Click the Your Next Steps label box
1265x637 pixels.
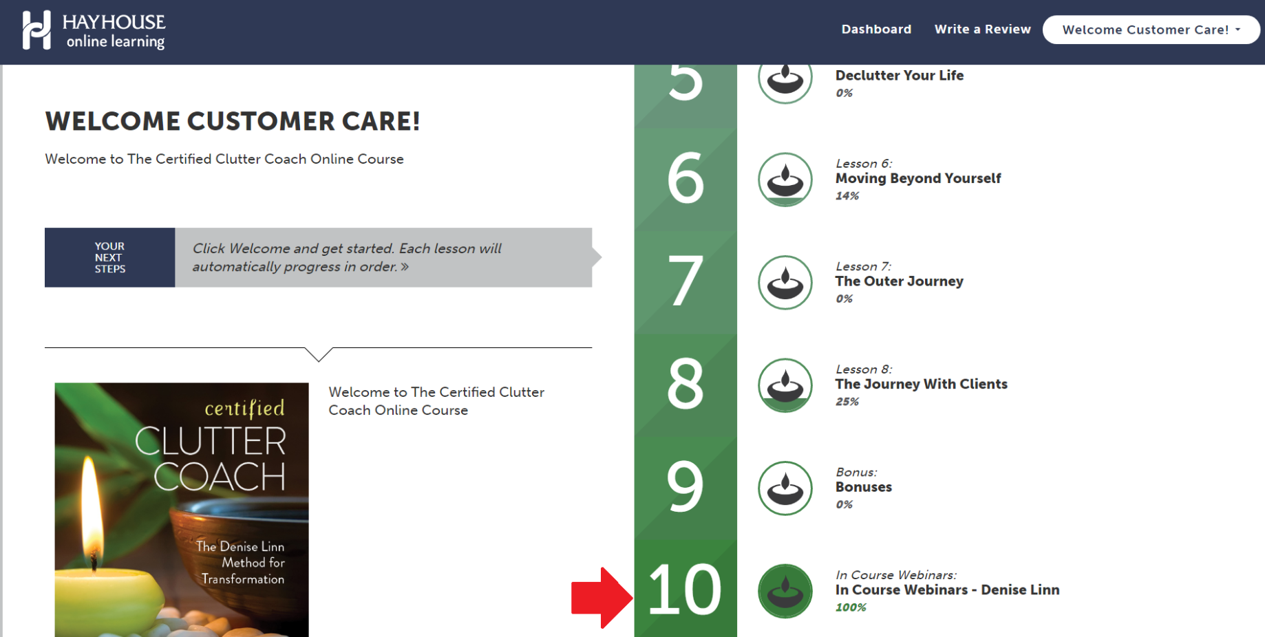[x=109, y=257]
